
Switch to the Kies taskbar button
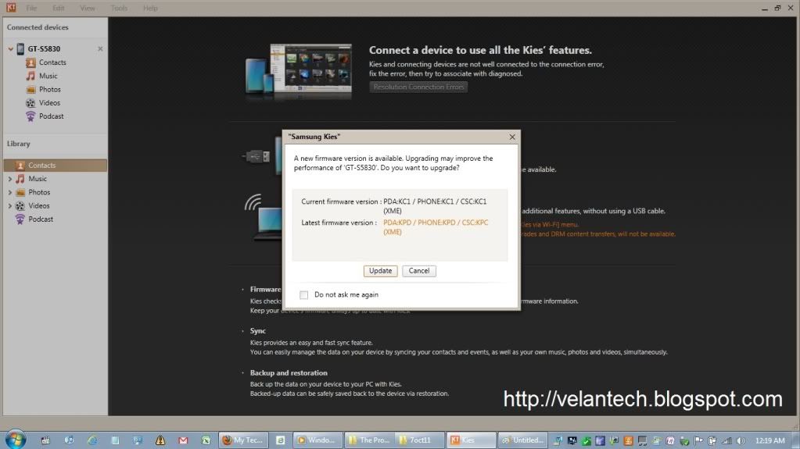point(471,440)
